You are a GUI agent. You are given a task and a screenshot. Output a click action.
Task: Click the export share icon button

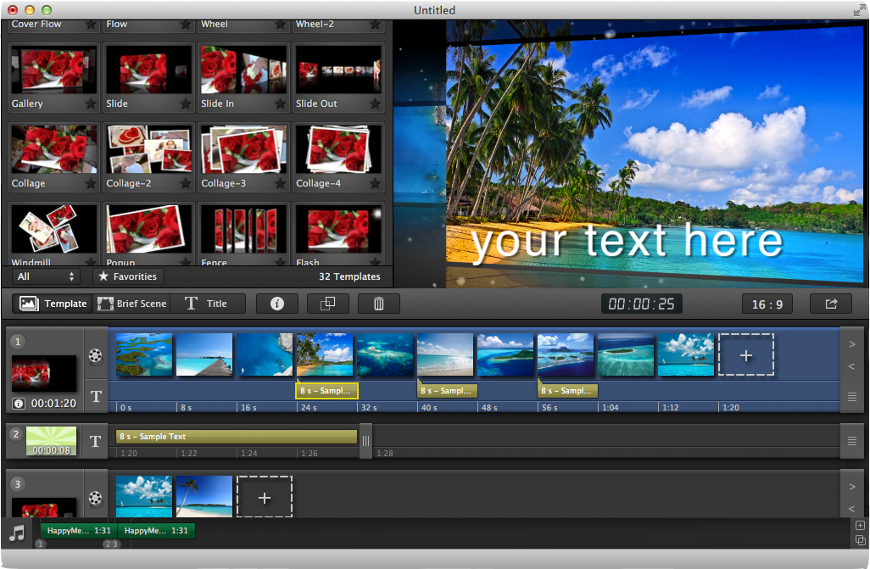tap(831, 304)
